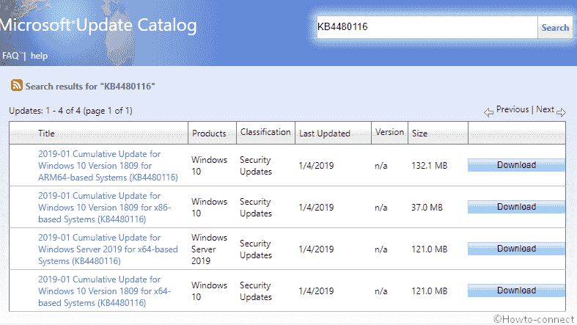Select the 1/4/2019 date in x64 Windows 10 row

316,291
